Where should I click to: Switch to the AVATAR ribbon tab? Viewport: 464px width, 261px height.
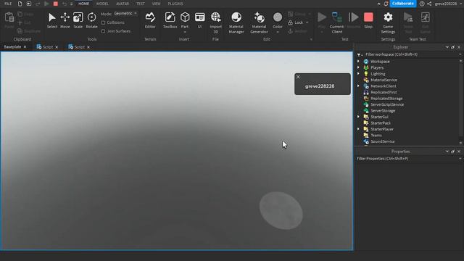pyautogui.click(x=123, y=4)
